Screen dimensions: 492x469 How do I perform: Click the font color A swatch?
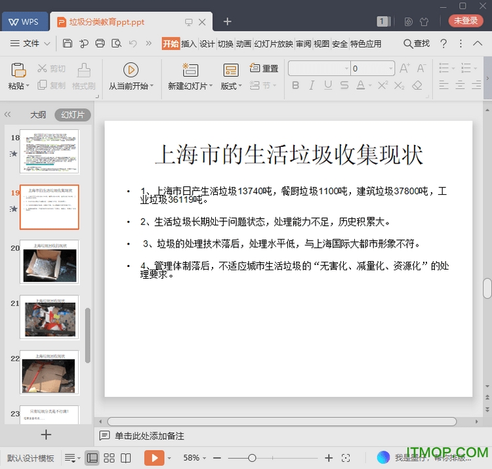(x=361, y=85)
